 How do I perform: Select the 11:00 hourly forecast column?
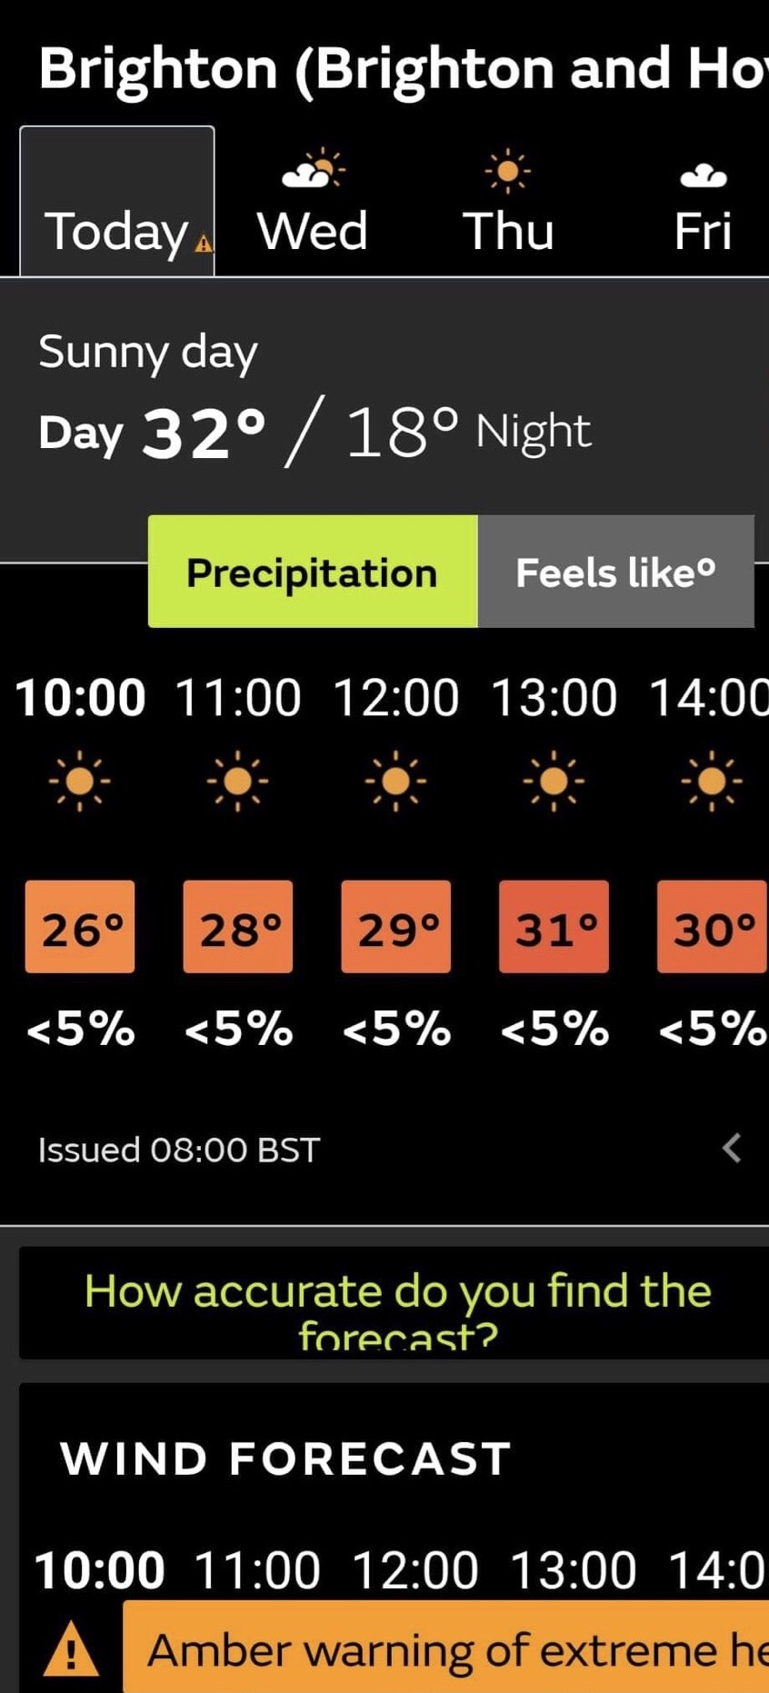[x=237, y=698]
